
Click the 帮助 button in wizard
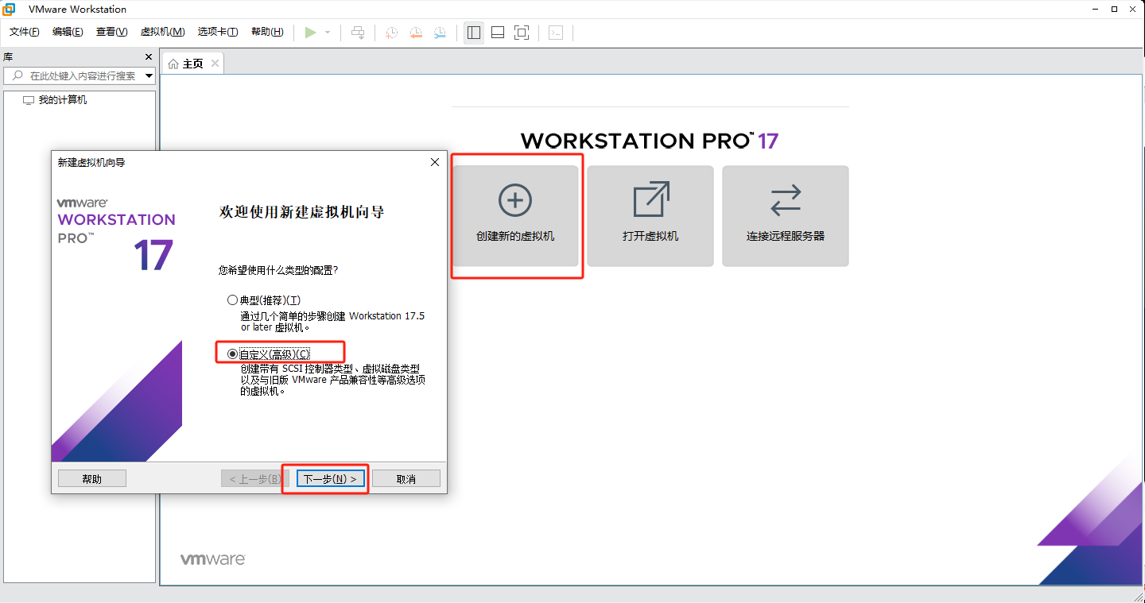[92, 478]
